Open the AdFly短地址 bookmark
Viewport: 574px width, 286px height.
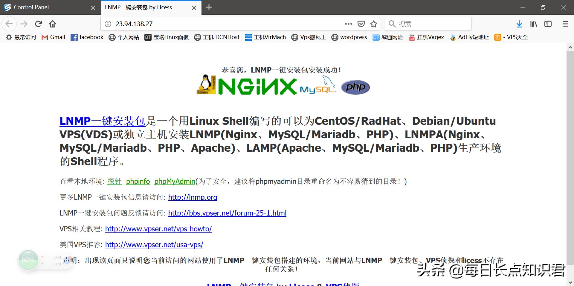click(x=469, y=37)
